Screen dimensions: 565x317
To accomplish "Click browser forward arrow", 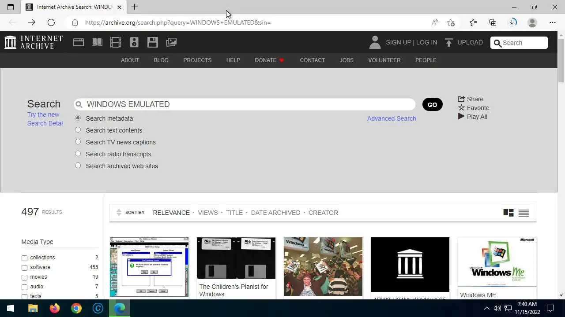I will 32,22.
